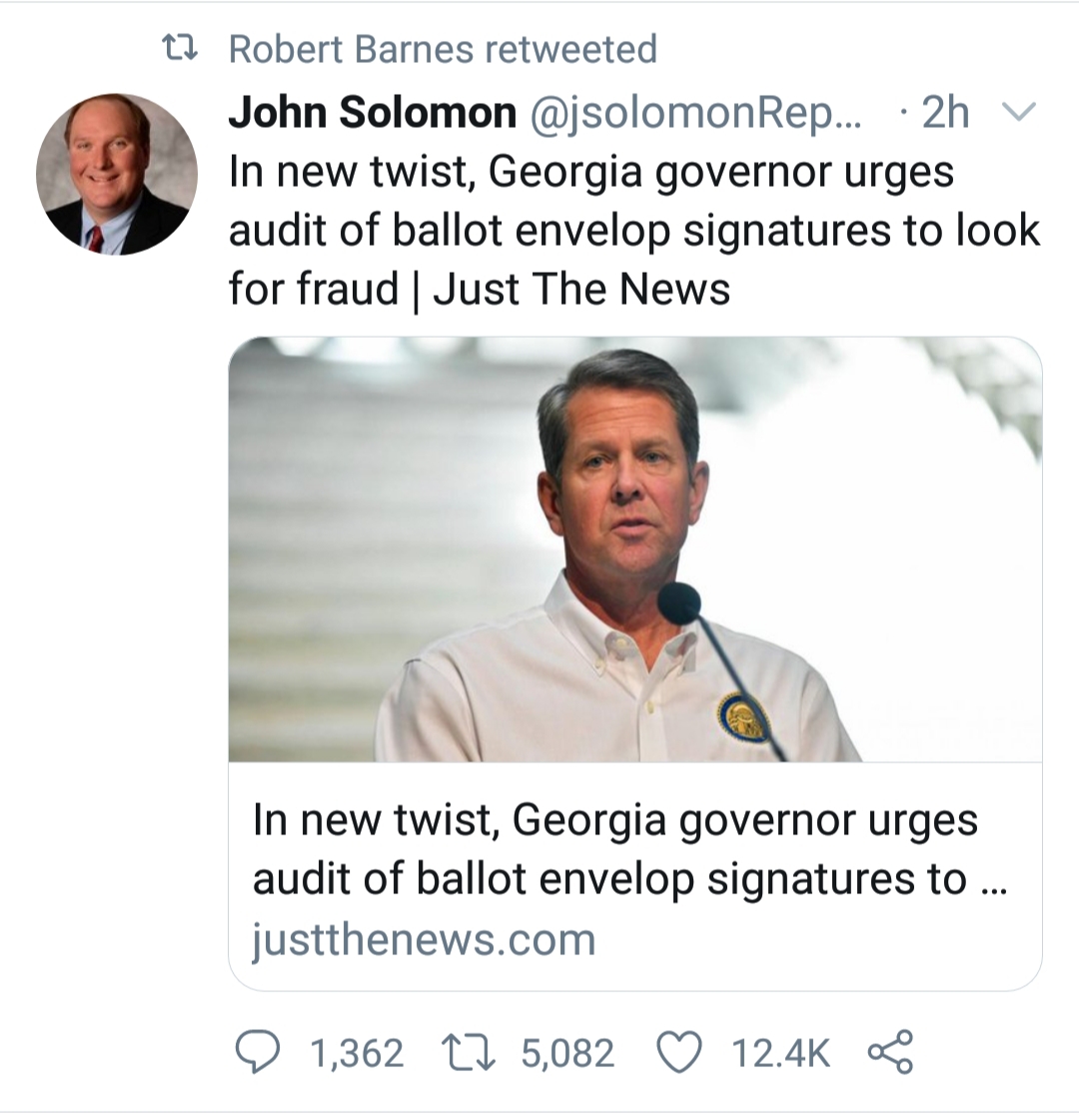Viewport: 1079px width, 1114px height.
Task: Like the tweet with heart icon
Action: [x=679, y=1052]
